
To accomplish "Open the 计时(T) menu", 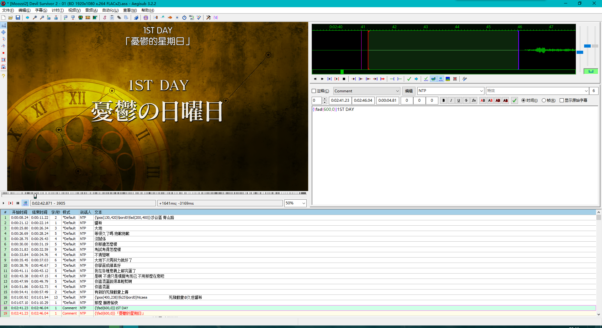I will click(58, 10).
